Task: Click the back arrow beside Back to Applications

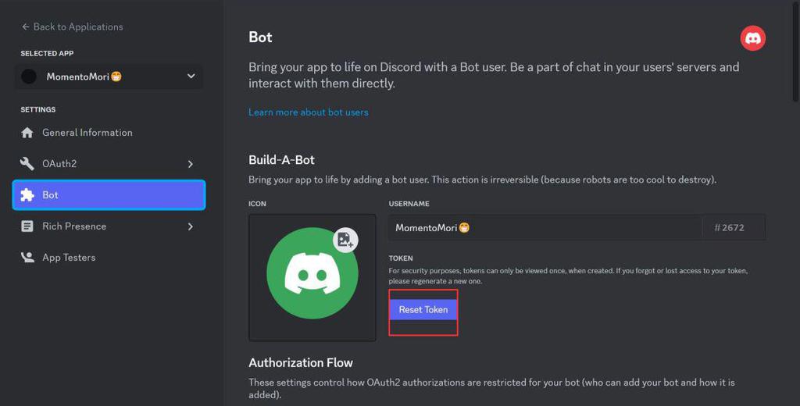Action: 25,27
